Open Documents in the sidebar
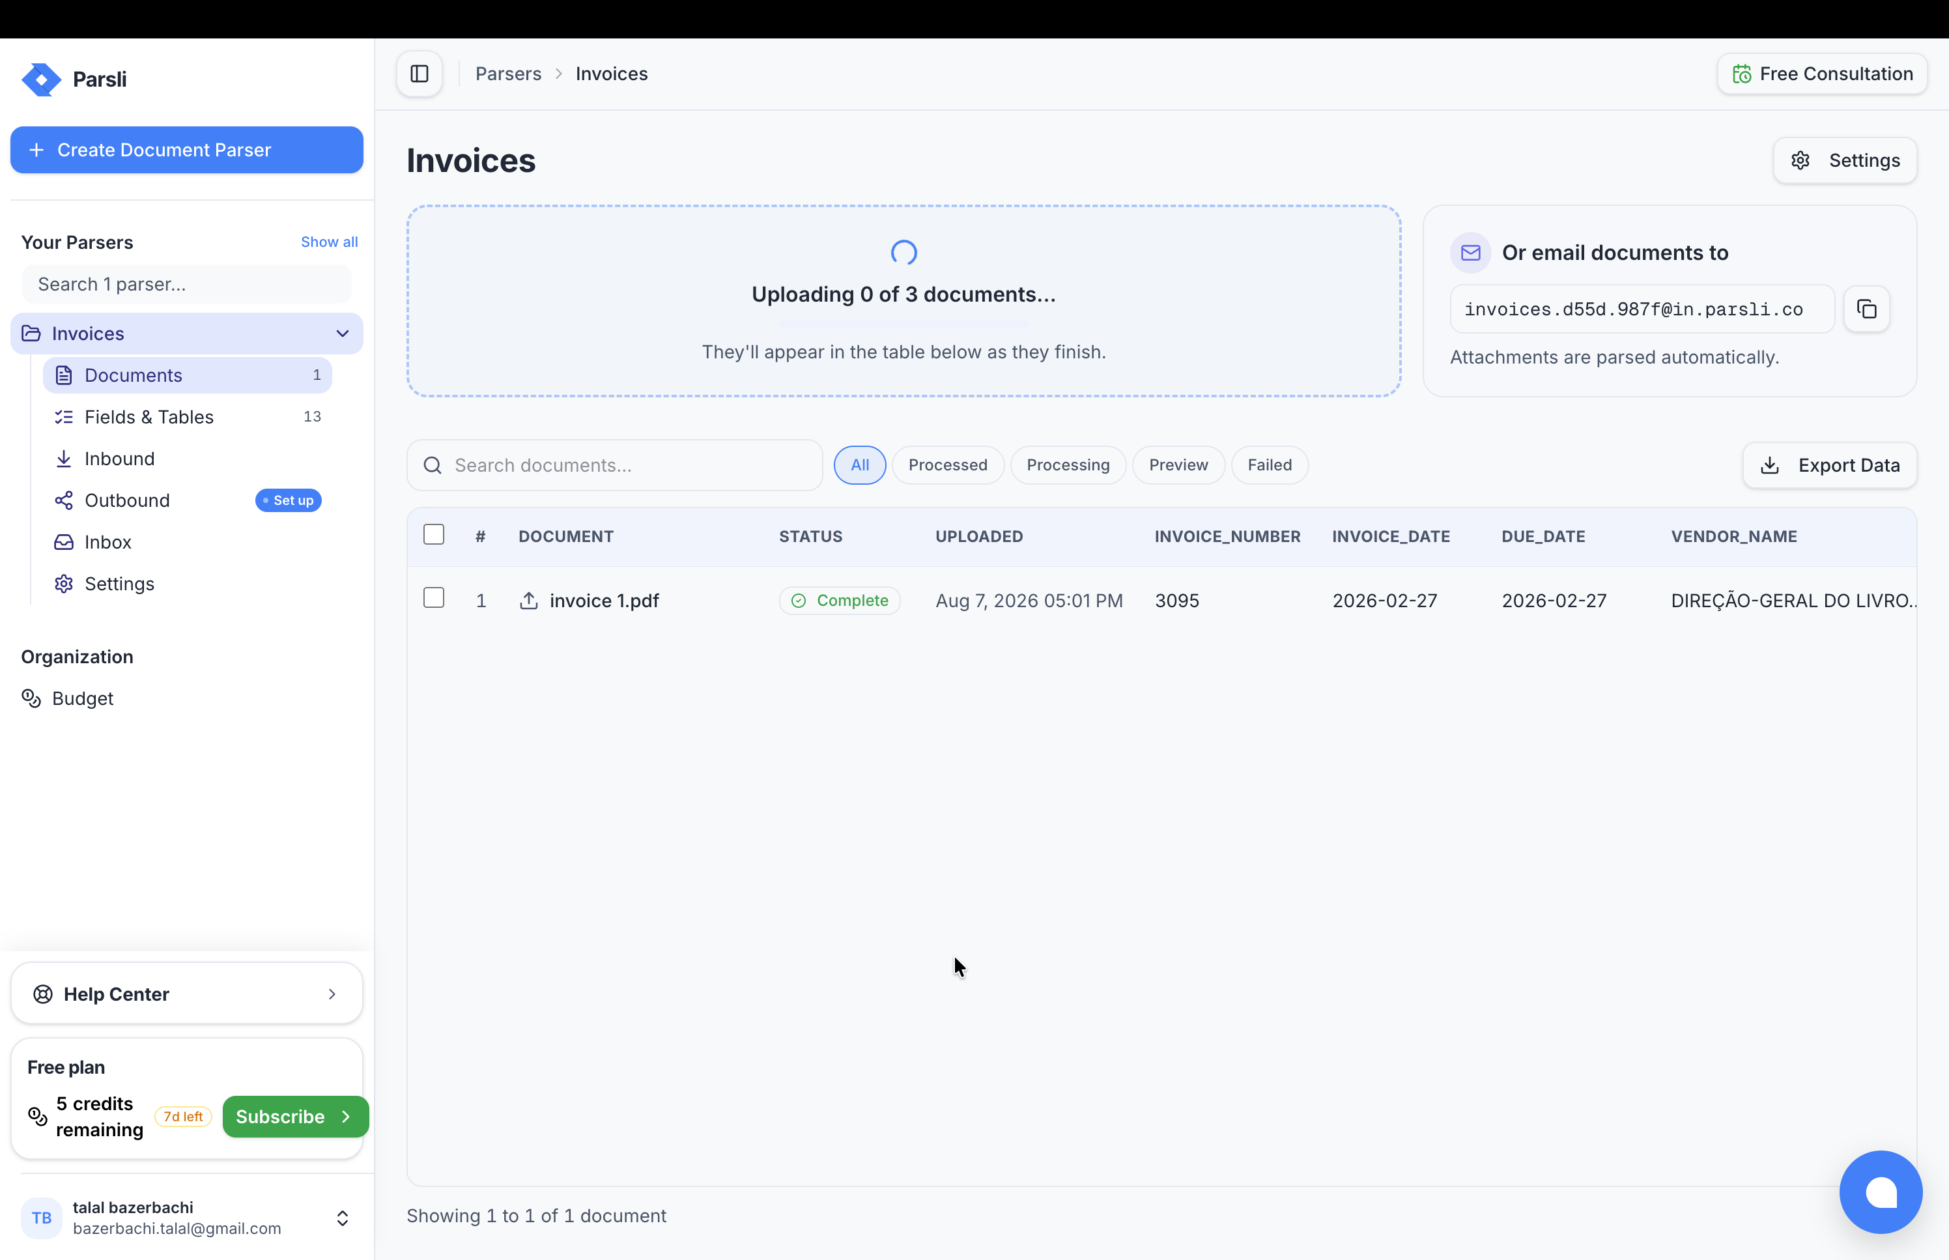Screen dimensions: 1949x1260 coord(188,375)
